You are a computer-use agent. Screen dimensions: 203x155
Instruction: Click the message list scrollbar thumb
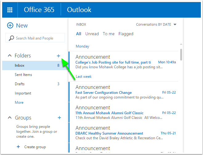pyautogui.click(x=181, y=55)
